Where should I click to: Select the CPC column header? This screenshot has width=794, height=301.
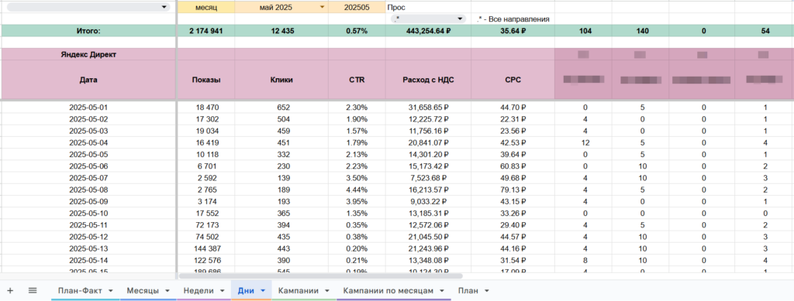pos(513,80)
